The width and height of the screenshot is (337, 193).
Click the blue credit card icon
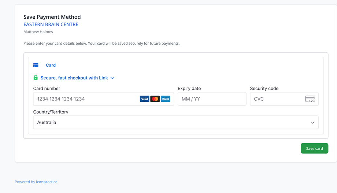[36, 65]
